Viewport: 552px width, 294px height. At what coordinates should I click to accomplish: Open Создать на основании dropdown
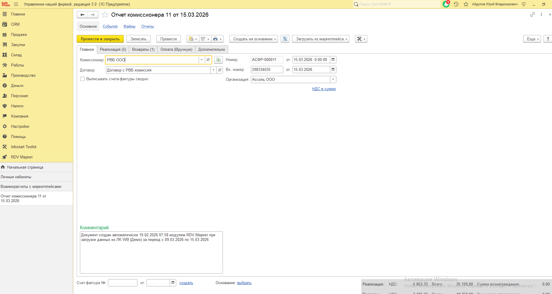point(254,39)
